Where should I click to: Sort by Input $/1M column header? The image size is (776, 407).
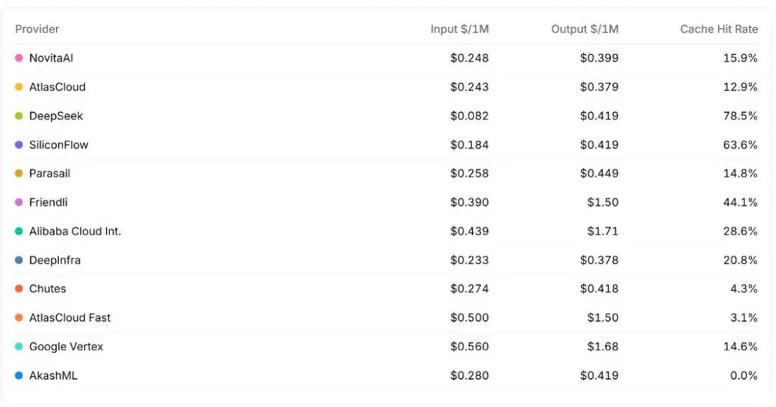[459, 29]
